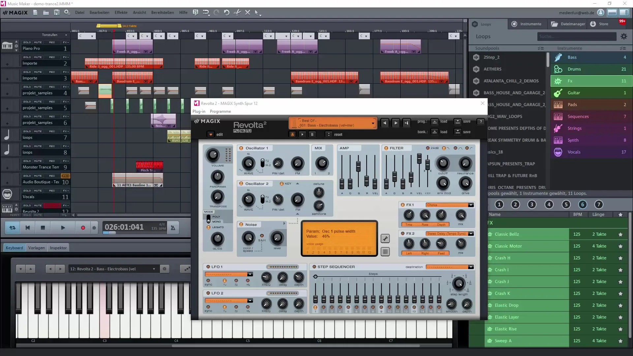Toggle Oscillator 1 on/off
The width and height of the screenshot is (633, 356).
coord(241,148)
